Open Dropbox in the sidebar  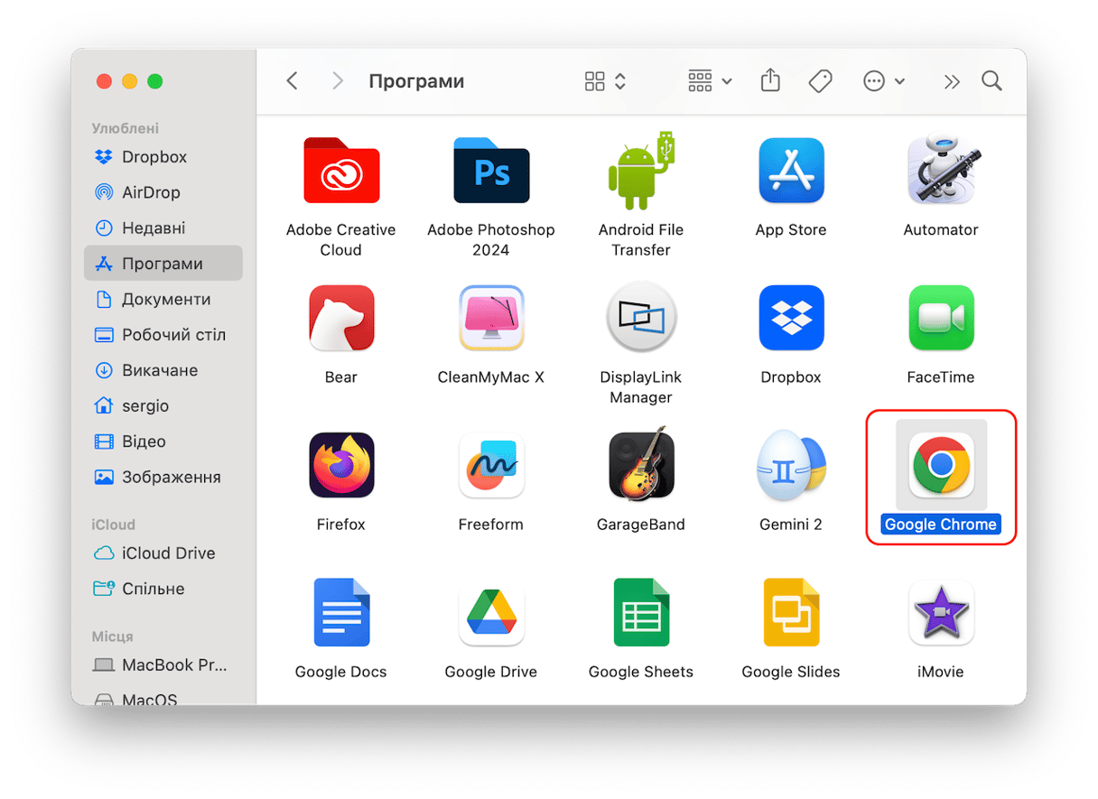[x=163, y=157]
